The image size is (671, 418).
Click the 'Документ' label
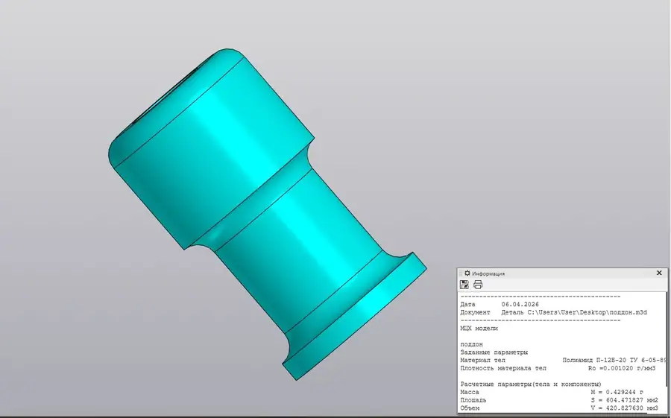475,312
